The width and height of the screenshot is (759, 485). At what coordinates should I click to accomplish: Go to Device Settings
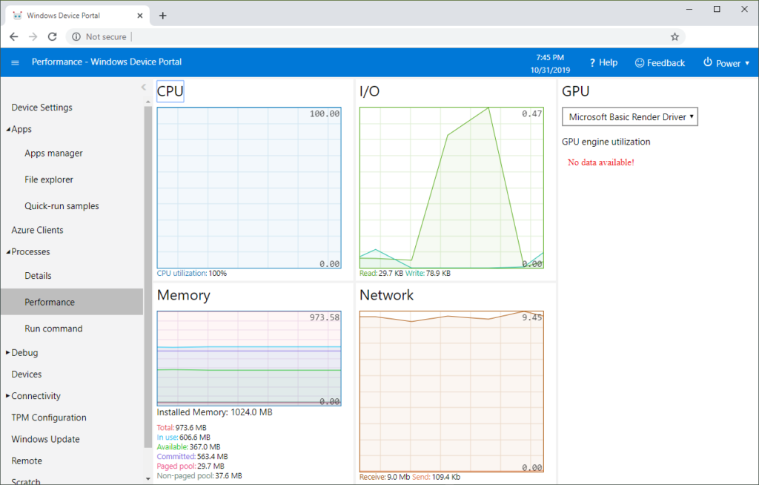click(42, 108)
